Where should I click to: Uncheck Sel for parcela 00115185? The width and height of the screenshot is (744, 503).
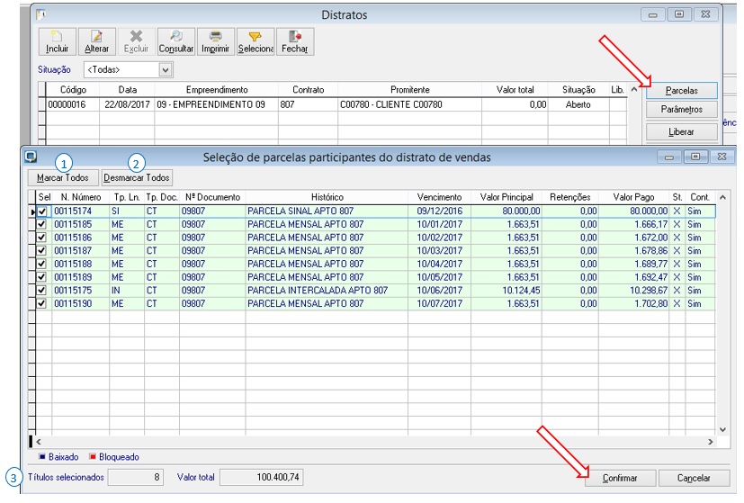click(41, 224)
